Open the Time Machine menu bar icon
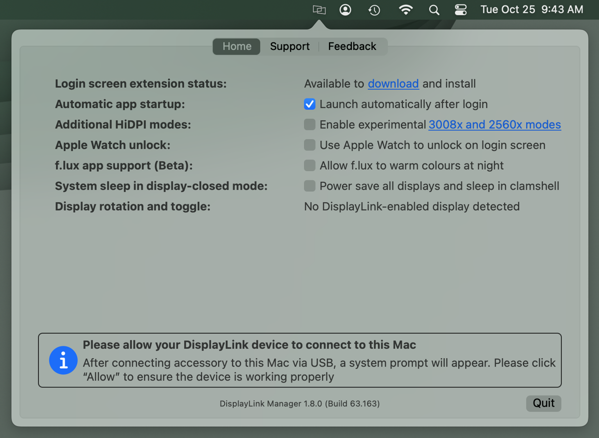This screenshot has width=599, height=438. click(x=374, y=9)
